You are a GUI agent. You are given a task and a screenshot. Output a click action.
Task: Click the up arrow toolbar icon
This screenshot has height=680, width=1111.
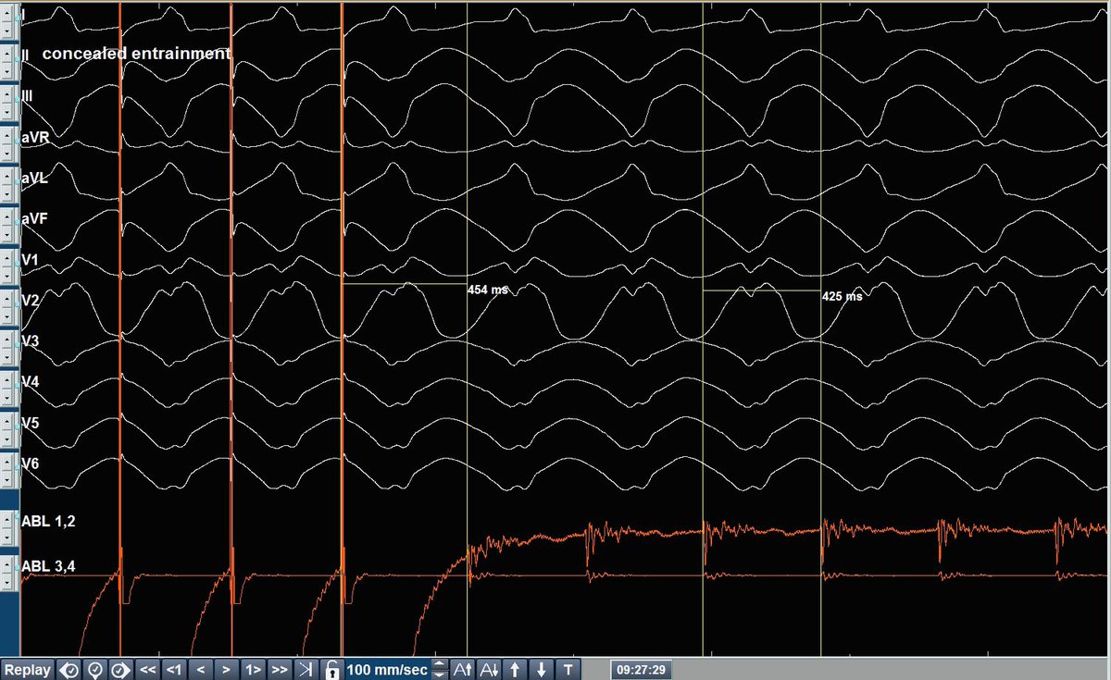[x=516, y=670]
